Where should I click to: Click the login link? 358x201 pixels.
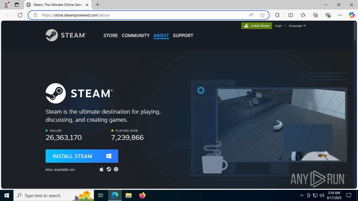coord(279,26)
